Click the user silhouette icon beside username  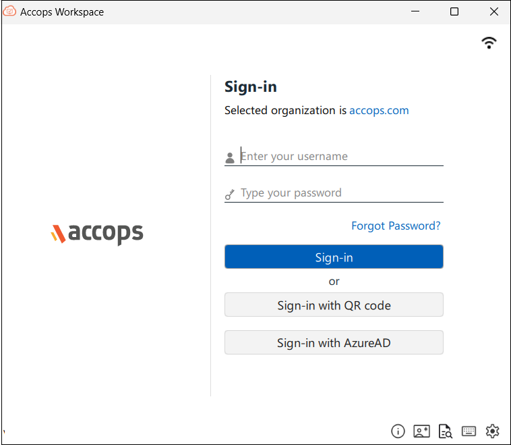(230, 158)
